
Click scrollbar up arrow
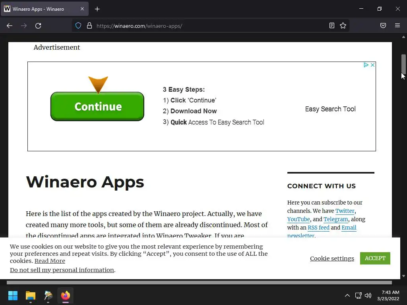403,37
